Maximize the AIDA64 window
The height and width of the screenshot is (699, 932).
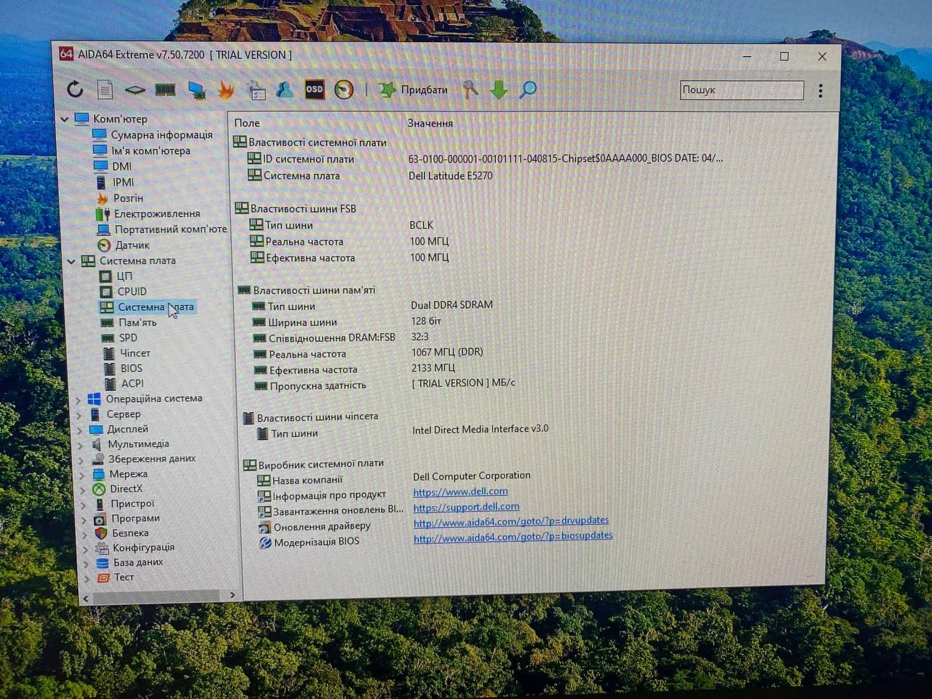click(x=784, y=56)
